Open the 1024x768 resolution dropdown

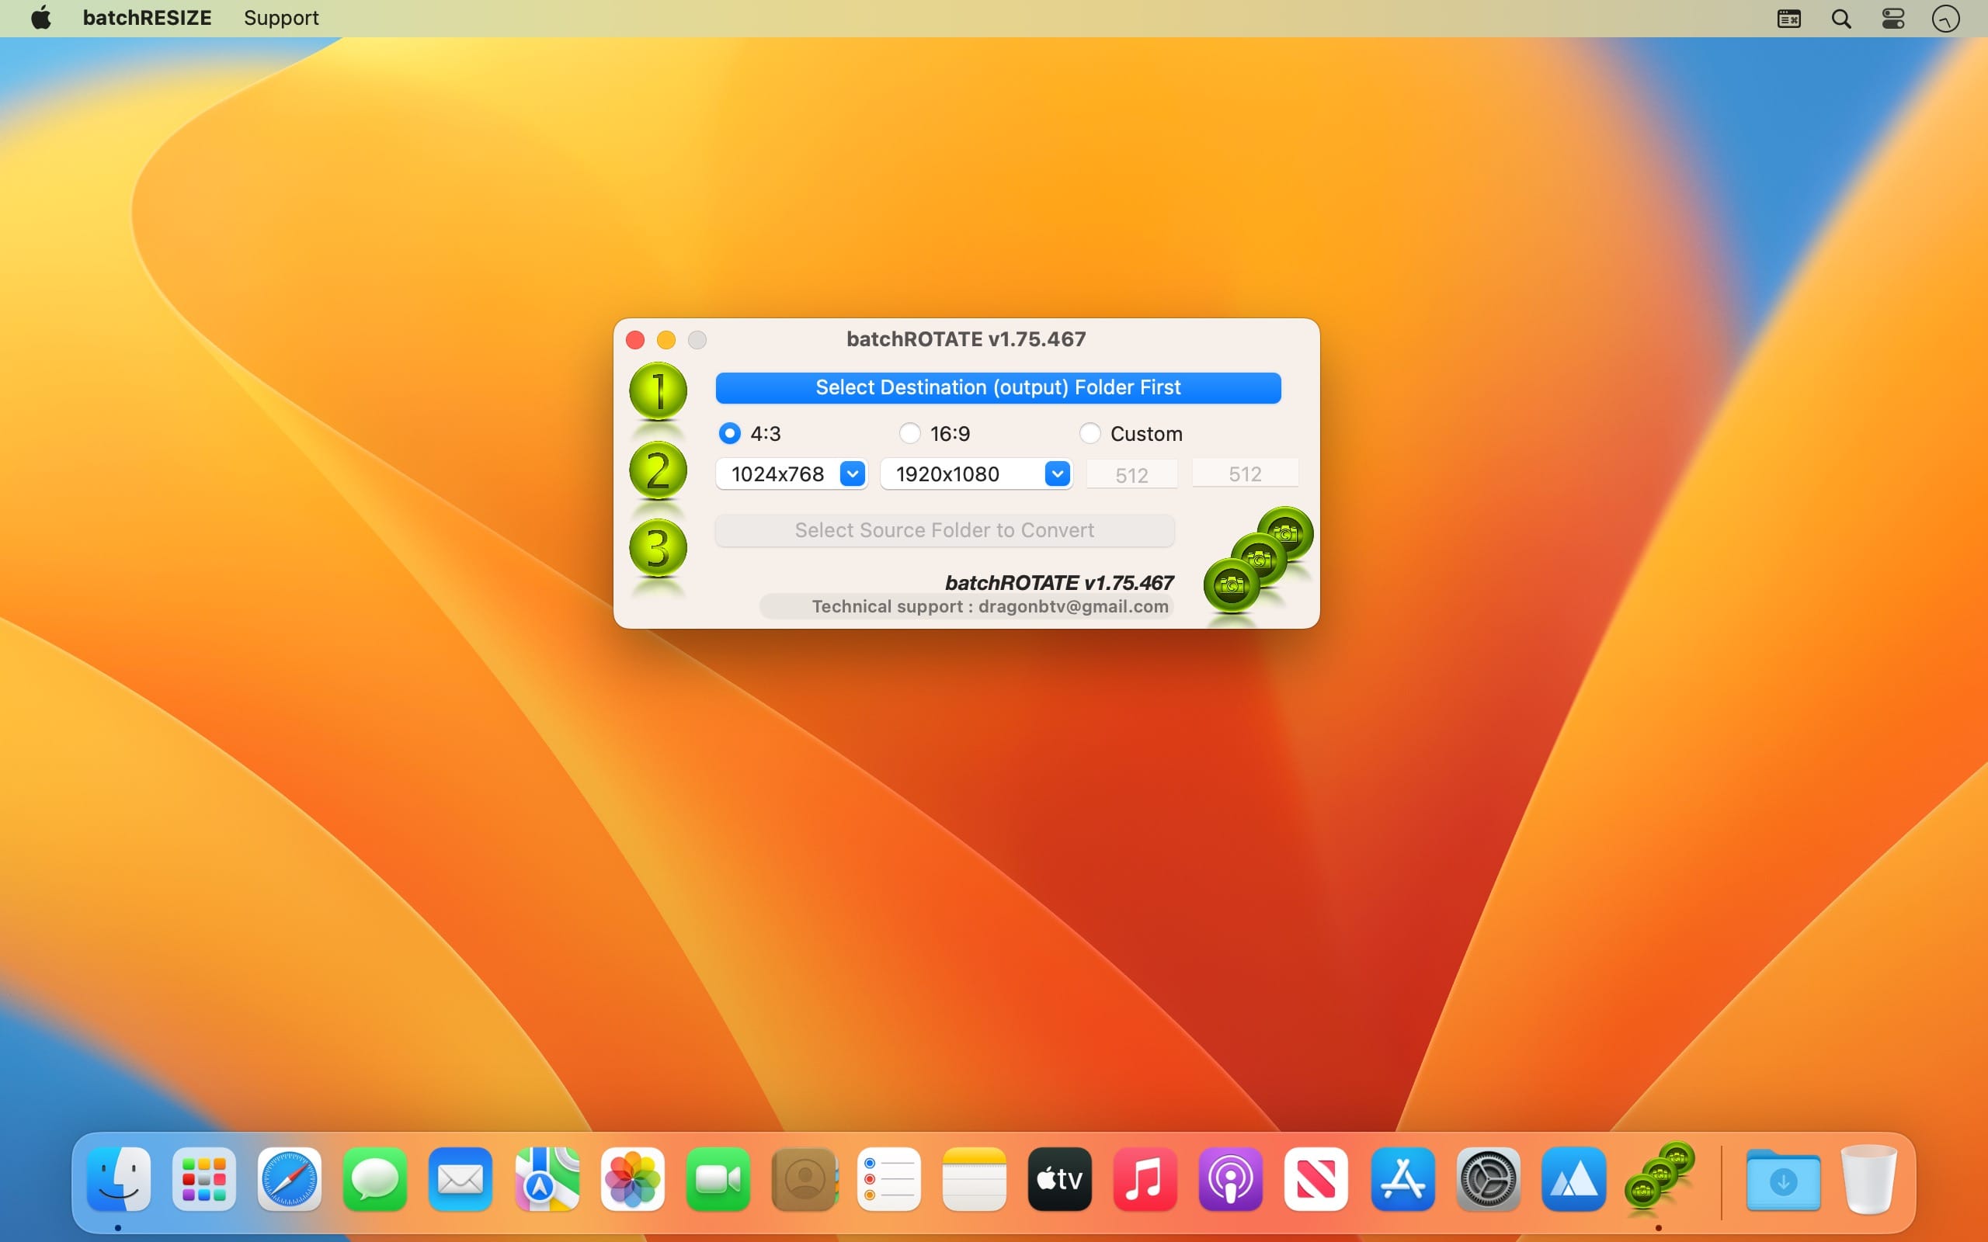791,474
